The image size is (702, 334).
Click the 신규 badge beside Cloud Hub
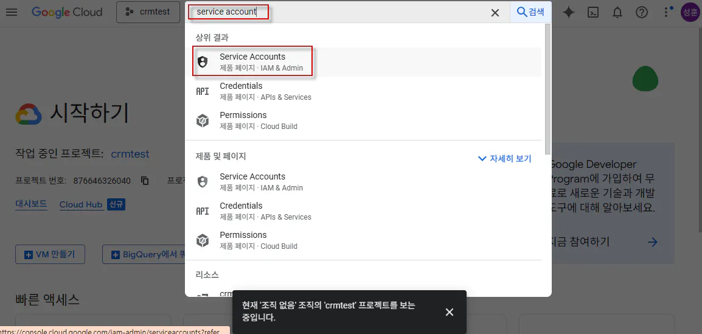[x=116, y=204]
